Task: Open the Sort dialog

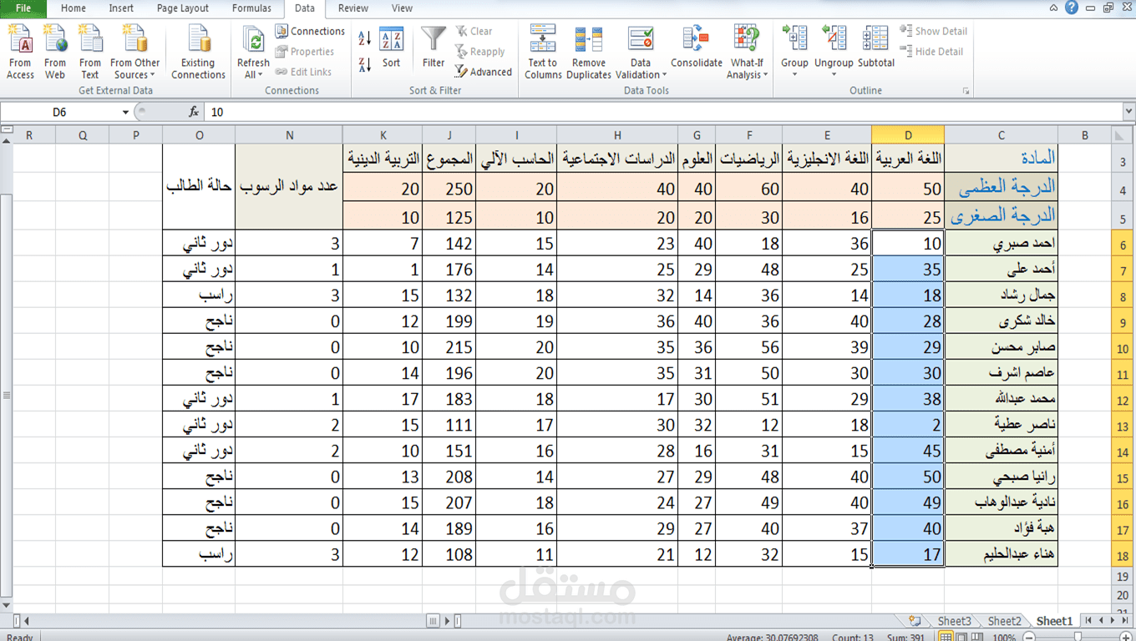Action: point(391,48)
